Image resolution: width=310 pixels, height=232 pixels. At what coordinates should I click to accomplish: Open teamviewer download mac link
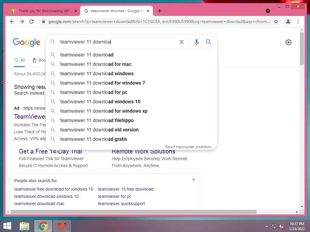[x=39, y=204]
